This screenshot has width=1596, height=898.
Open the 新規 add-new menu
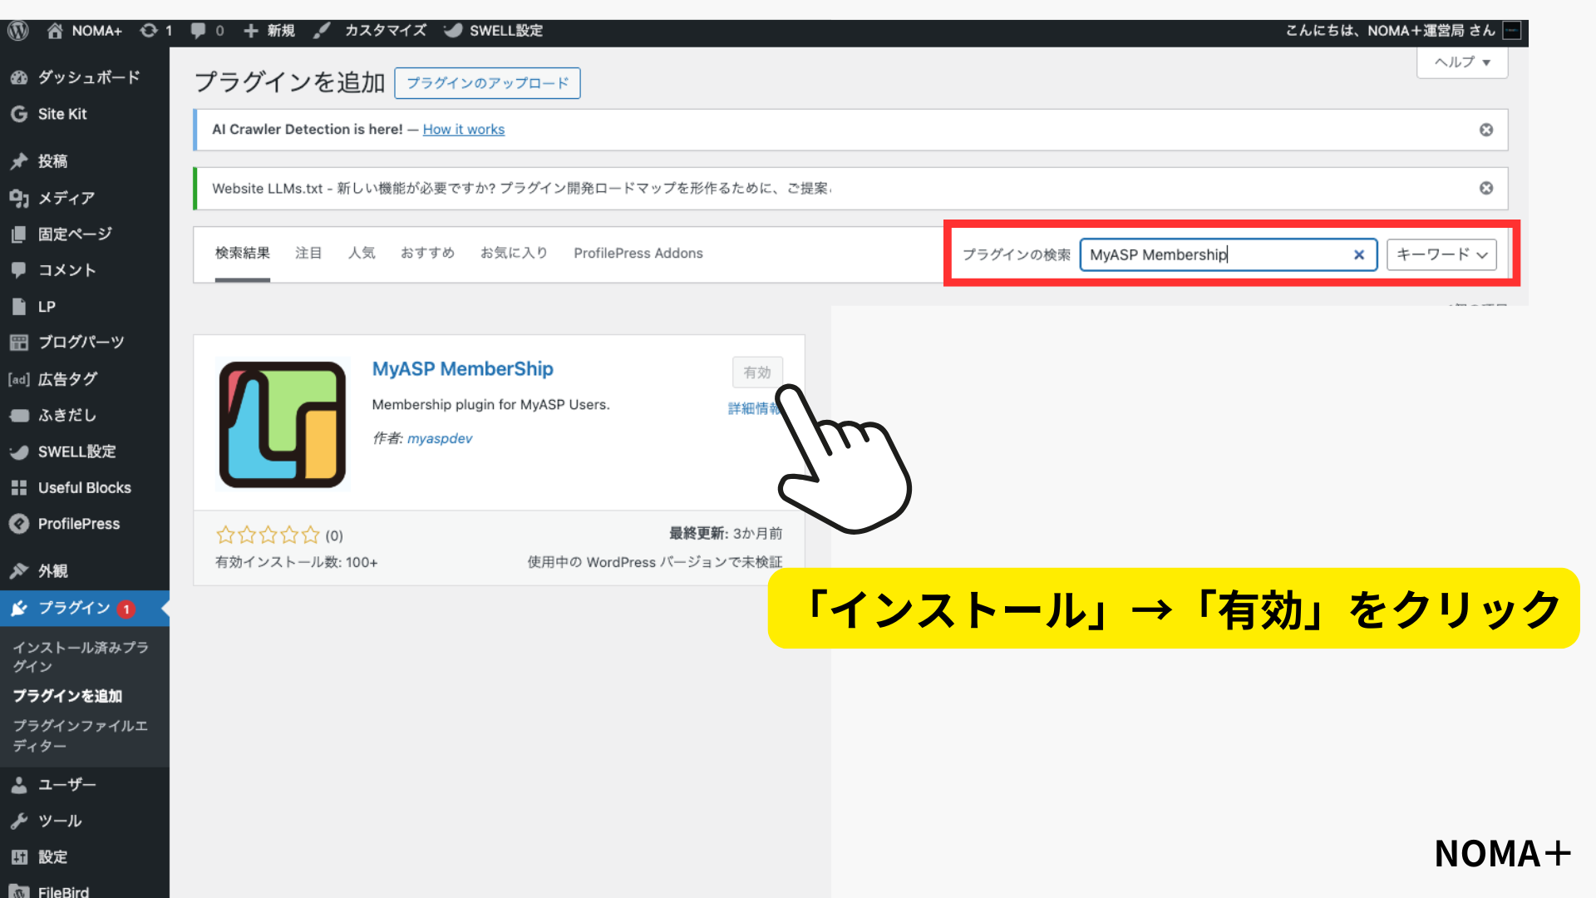coord(269,31)
